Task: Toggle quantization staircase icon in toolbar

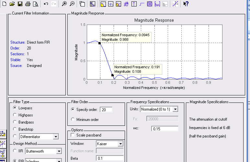Action: [176, 4]
